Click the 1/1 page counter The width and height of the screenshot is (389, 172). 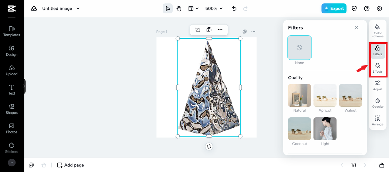[x=354, y=165]
